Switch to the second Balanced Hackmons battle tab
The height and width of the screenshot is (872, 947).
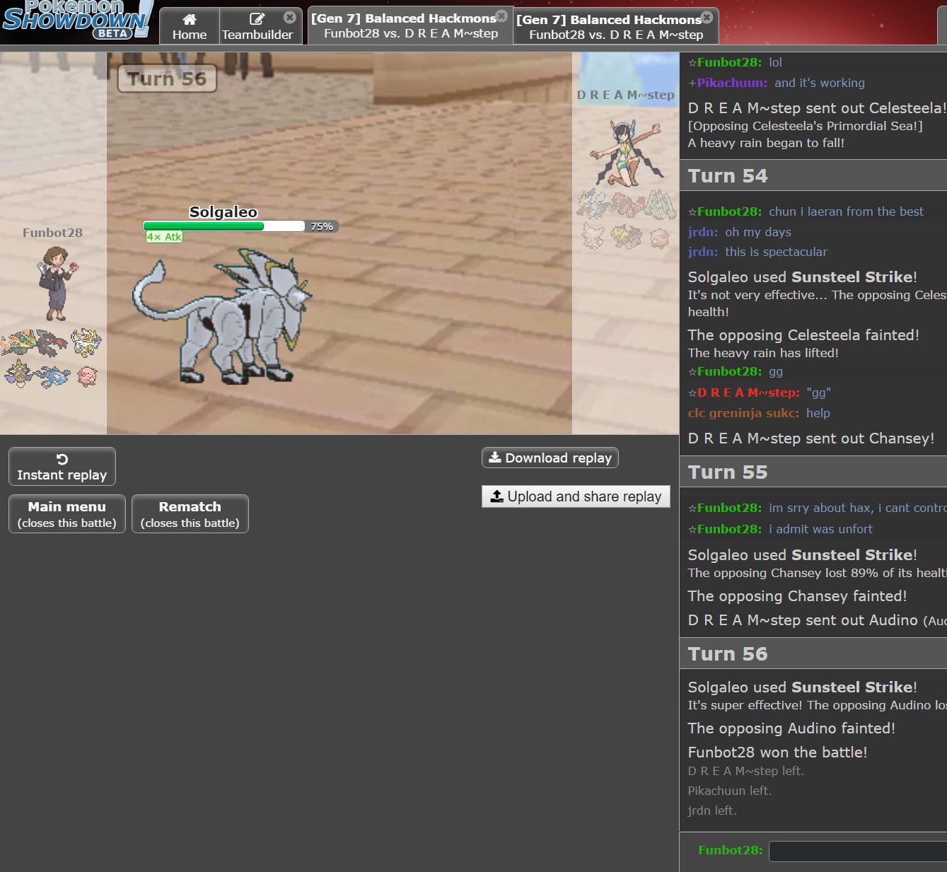[615, 27]
